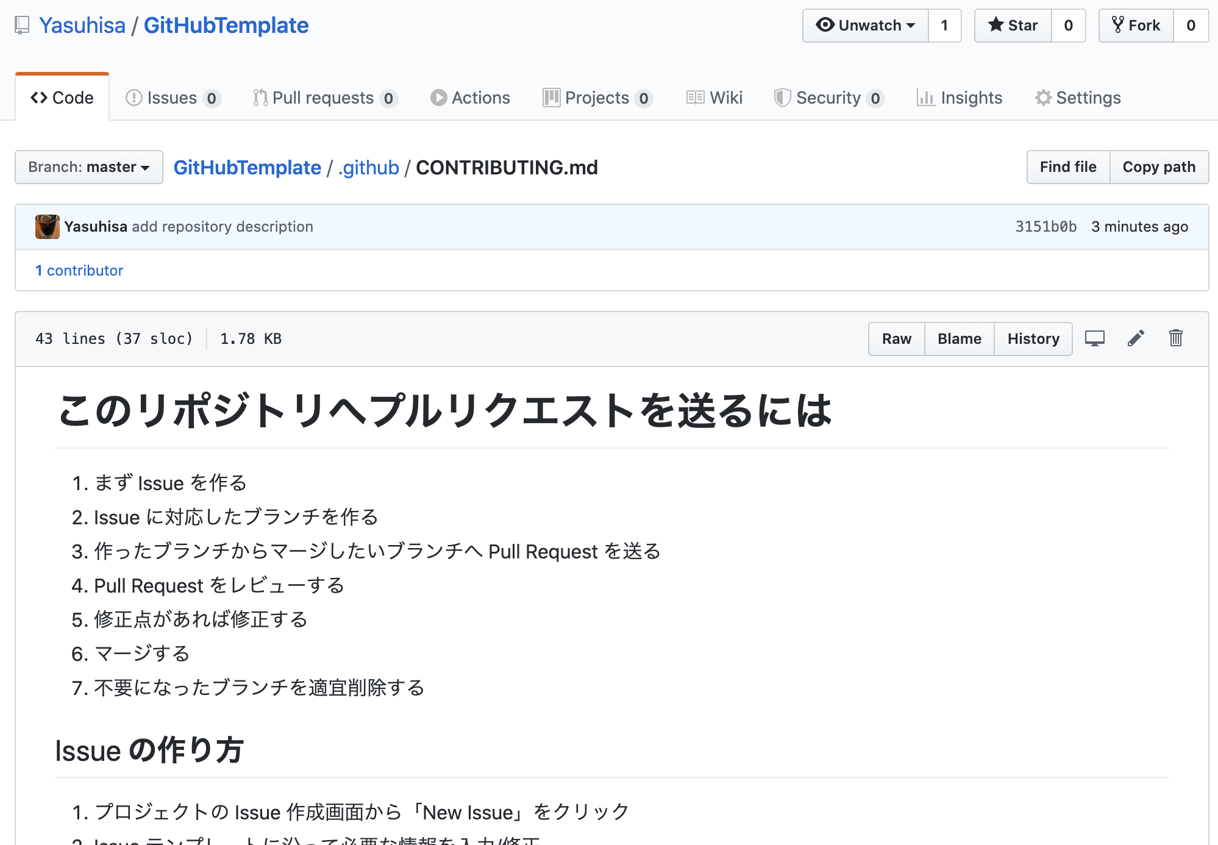Open the Security shield tab
Image resolution: width=1218 pixels, height=845 pixels.
coord(828,98)
